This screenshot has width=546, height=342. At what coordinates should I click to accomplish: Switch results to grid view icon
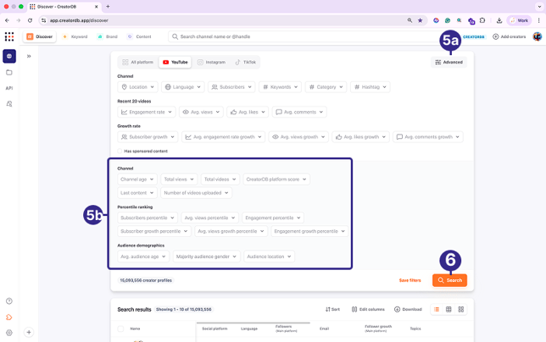point(461,309)
